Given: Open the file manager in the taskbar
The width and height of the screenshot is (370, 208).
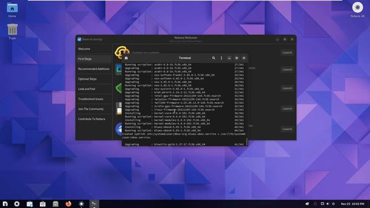Looking at the screenshot, I should (29, 204).
